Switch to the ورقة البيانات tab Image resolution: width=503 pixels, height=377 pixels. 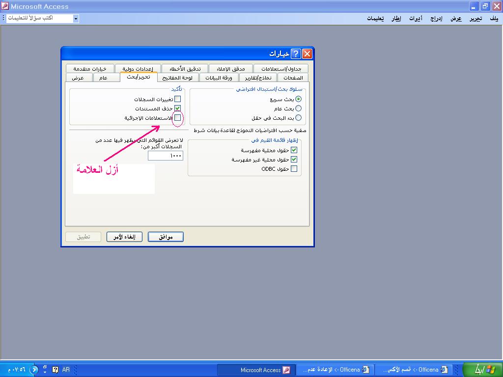(x=219, y=78)
